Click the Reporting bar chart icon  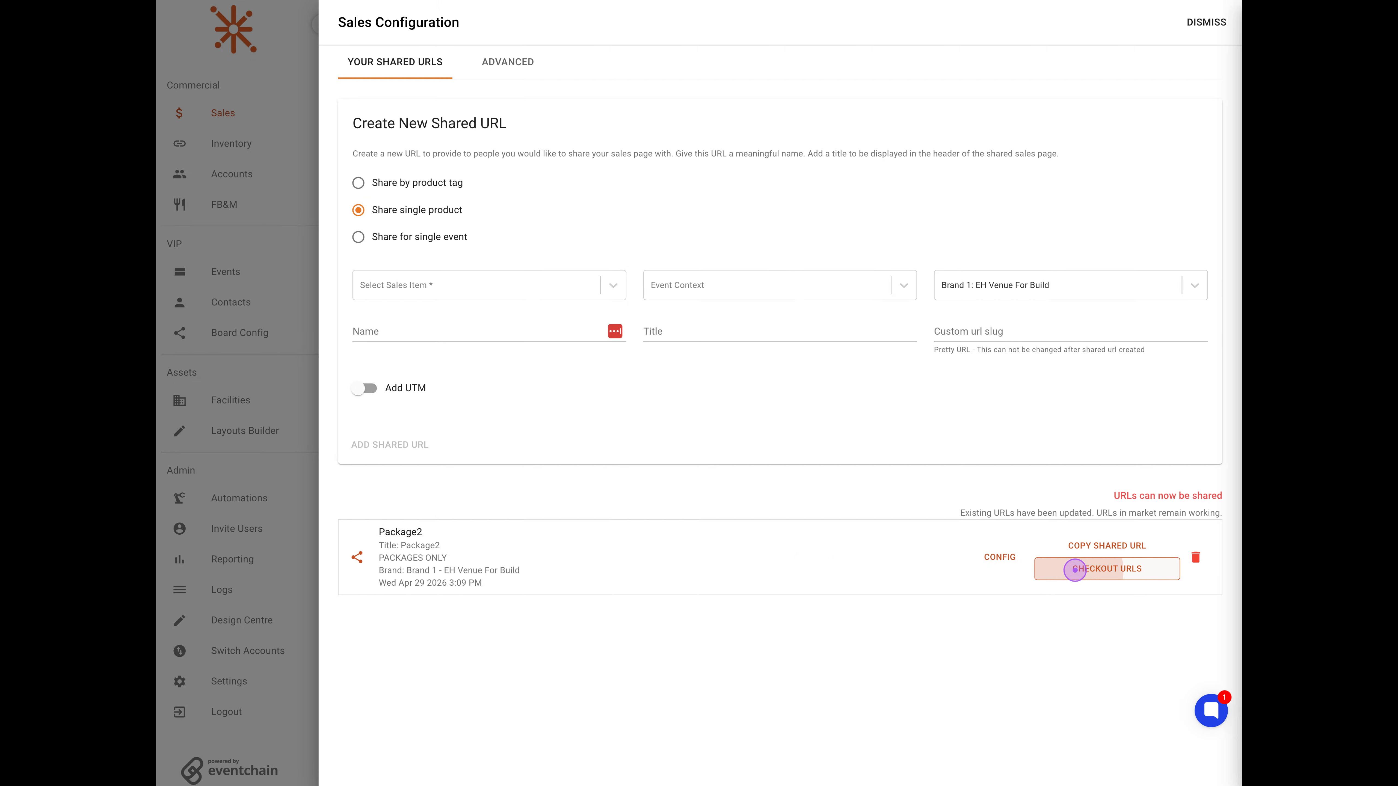pyautogui.click(x=180, y=559)
